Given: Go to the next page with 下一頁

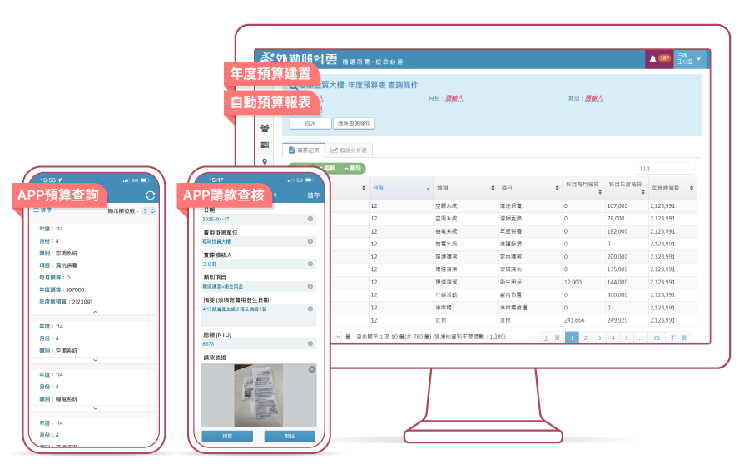Looking at the screenshot, I should [678, 338].
